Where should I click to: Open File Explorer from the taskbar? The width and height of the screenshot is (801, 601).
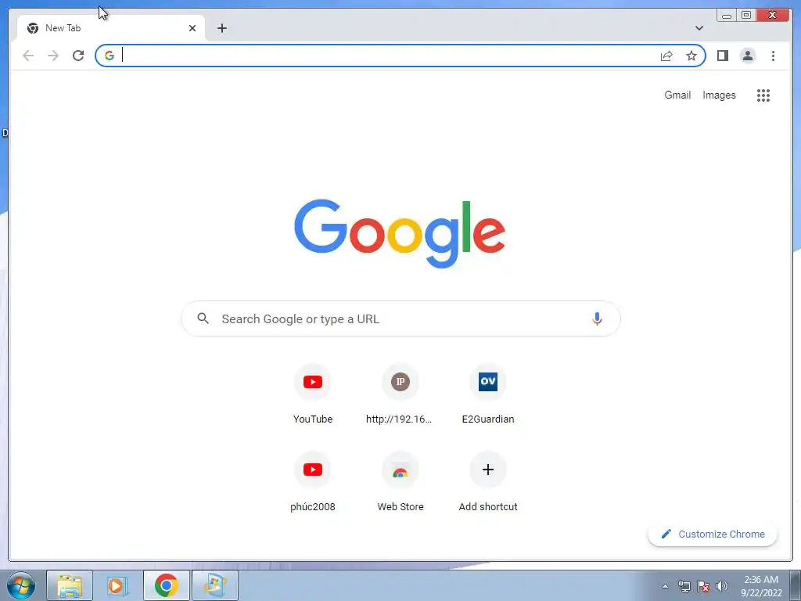pyautogui.click(x=70, y=585)
